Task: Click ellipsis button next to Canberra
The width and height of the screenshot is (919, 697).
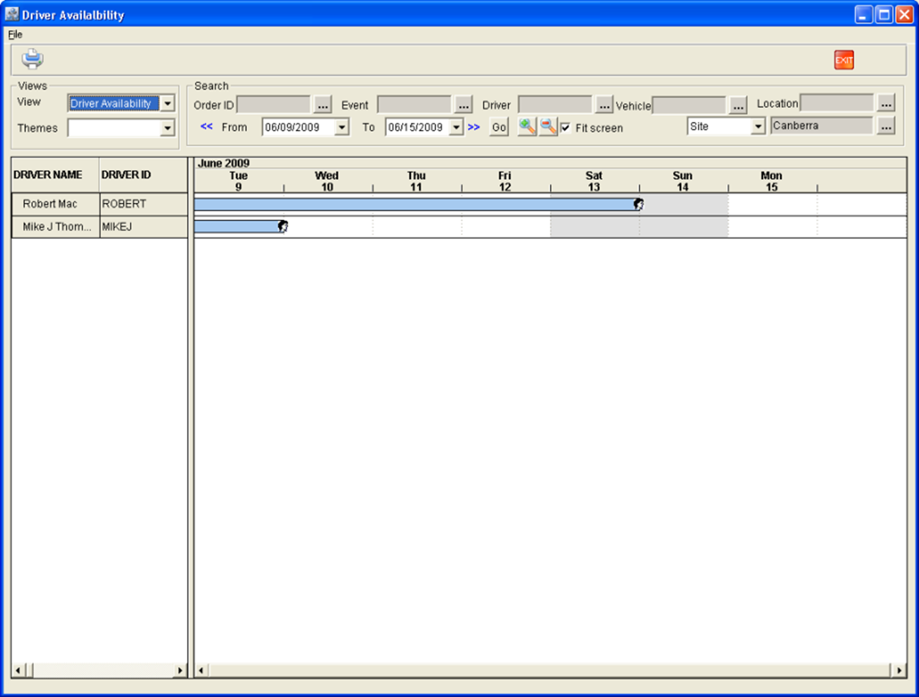Action: tap(886, 126)
